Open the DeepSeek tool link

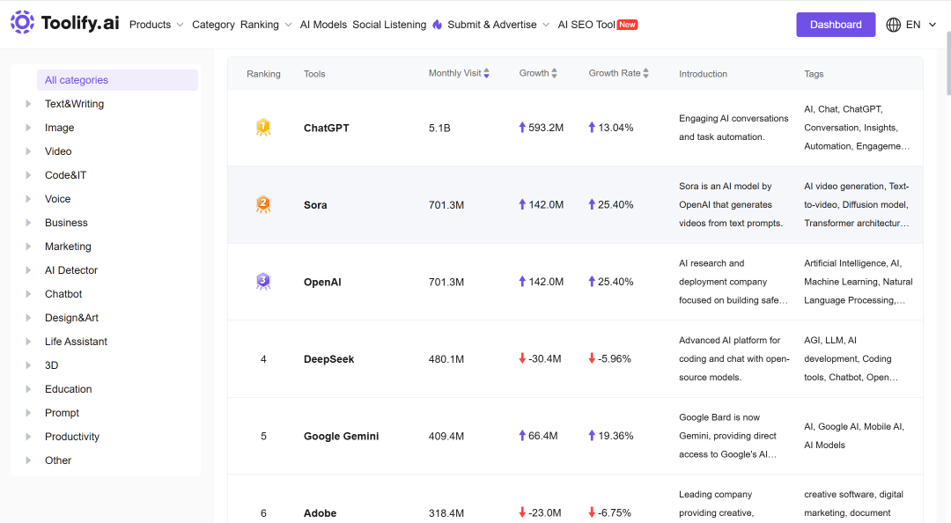coord(328,359)
